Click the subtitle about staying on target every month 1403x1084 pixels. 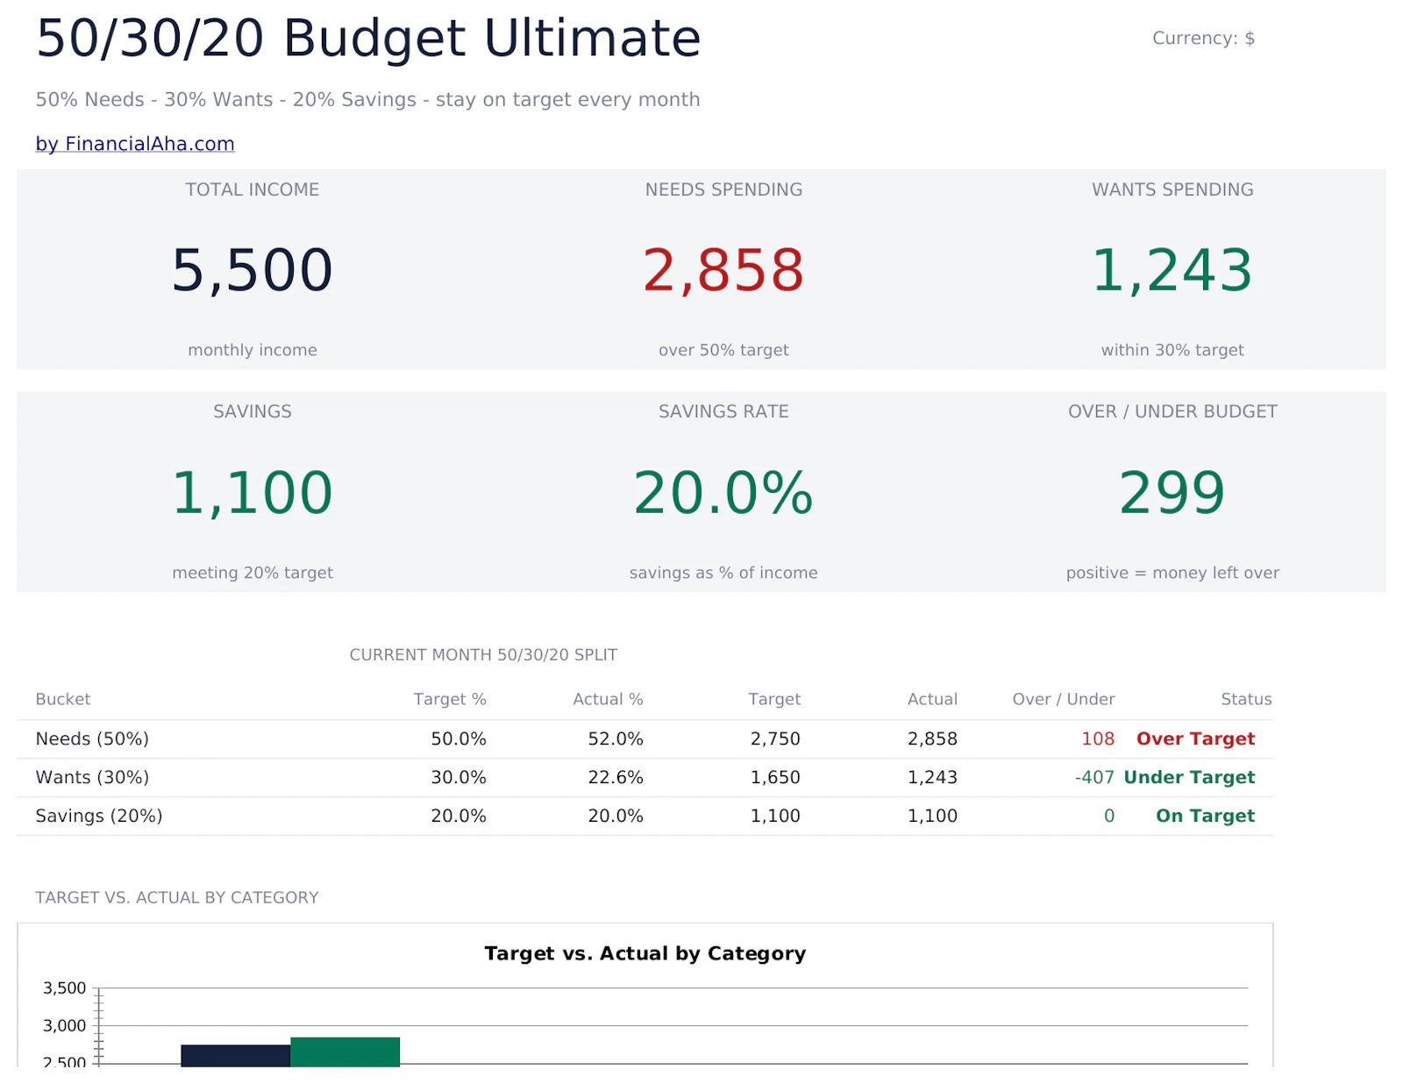pos(367,100)
